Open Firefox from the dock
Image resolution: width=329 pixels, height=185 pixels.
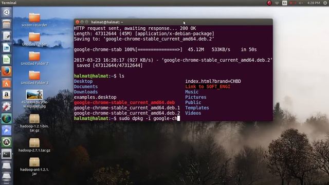[7, 71]
